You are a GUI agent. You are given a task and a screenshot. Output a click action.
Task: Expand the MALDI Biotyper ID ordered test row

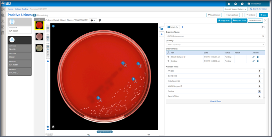point(168,57)
